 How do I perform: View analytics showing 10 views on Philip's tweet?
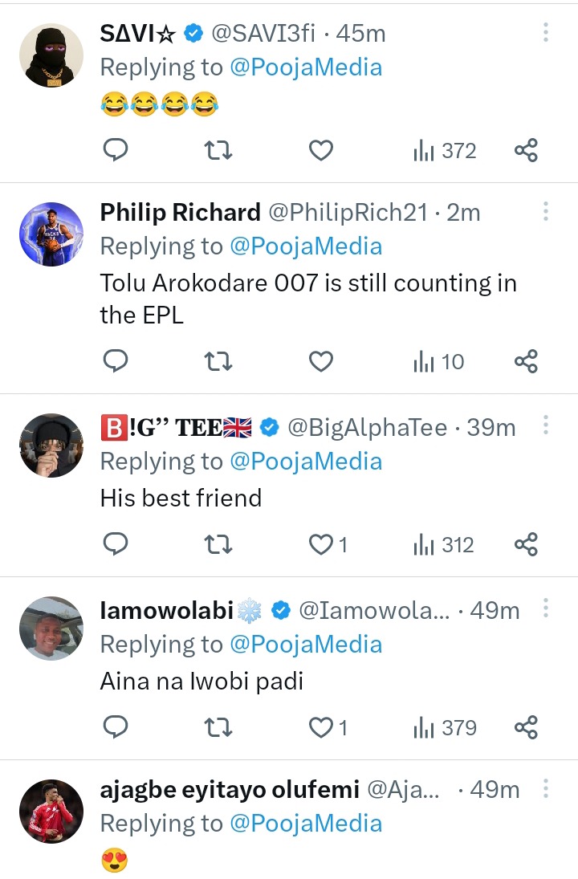[x=438, y=362]
